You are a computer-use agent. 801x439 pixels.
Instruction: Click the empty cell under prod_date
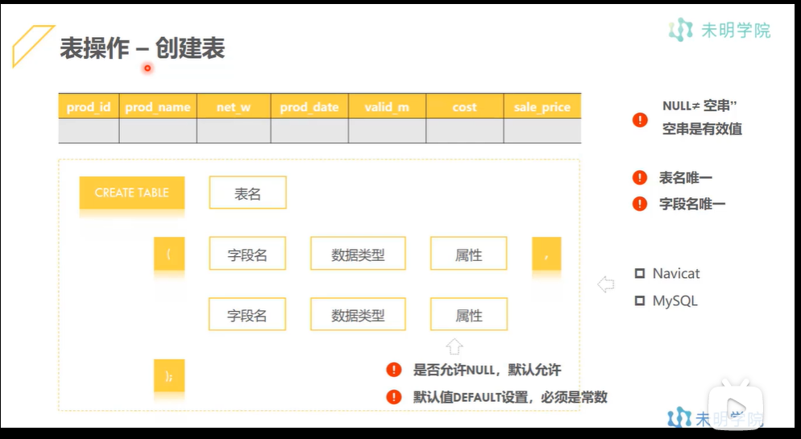click(x=309, y=131)
